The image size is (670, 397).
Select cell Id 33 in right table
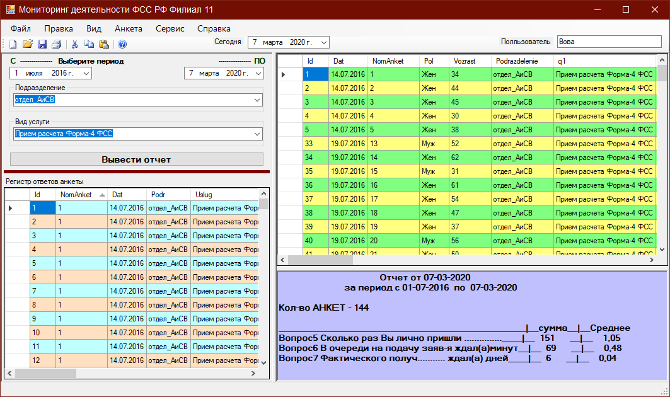[x=315, y=144]
